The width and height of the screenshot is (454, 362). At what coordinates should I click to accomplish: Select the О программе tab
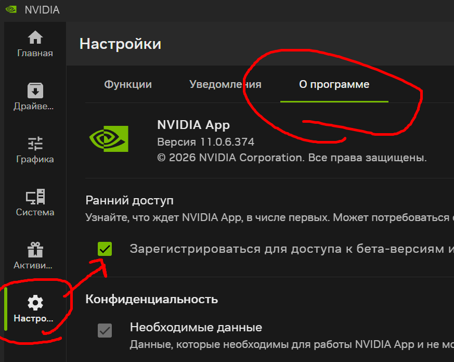point(334,84)
